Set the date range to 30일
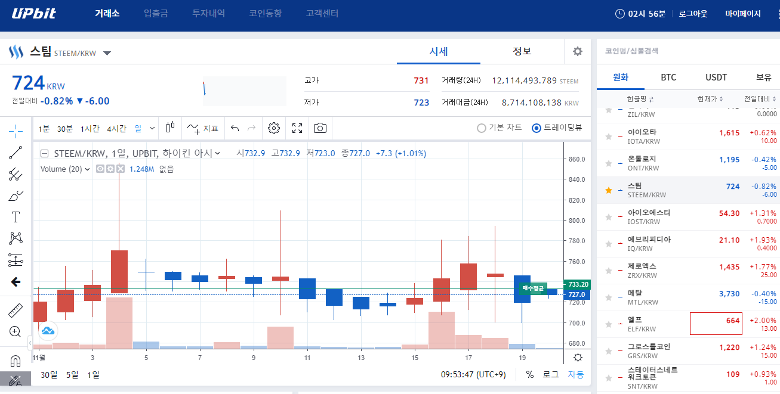This screenshot has height=394, width=780. pyautogui.click(x=49, y=374)
